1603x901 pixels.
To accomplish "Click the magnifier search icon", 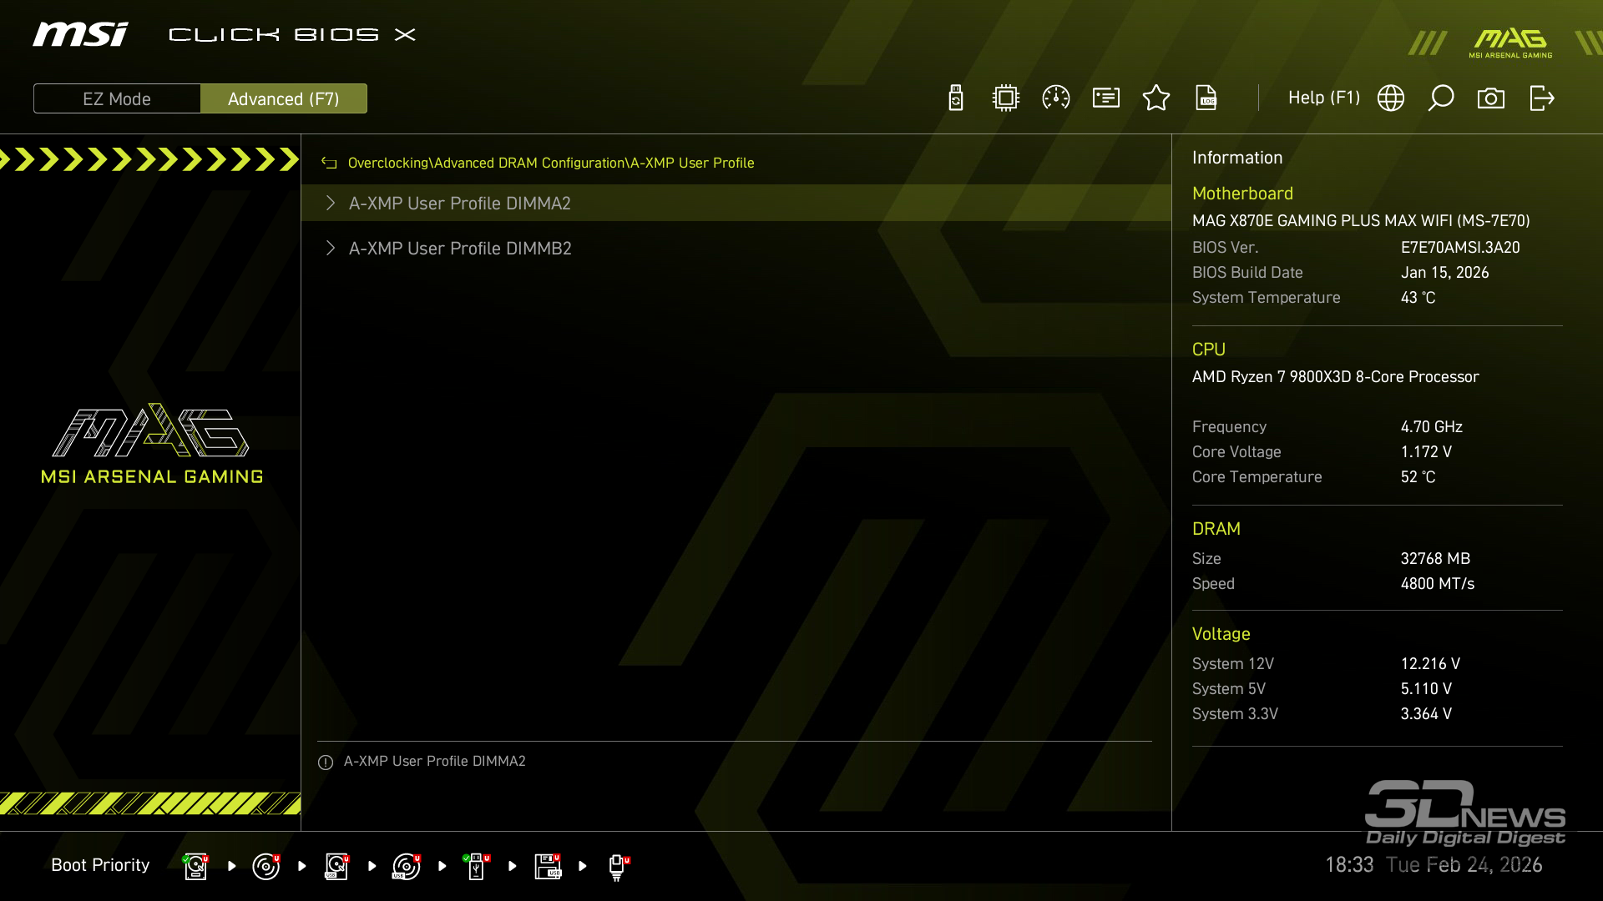I will point(1441,98).
